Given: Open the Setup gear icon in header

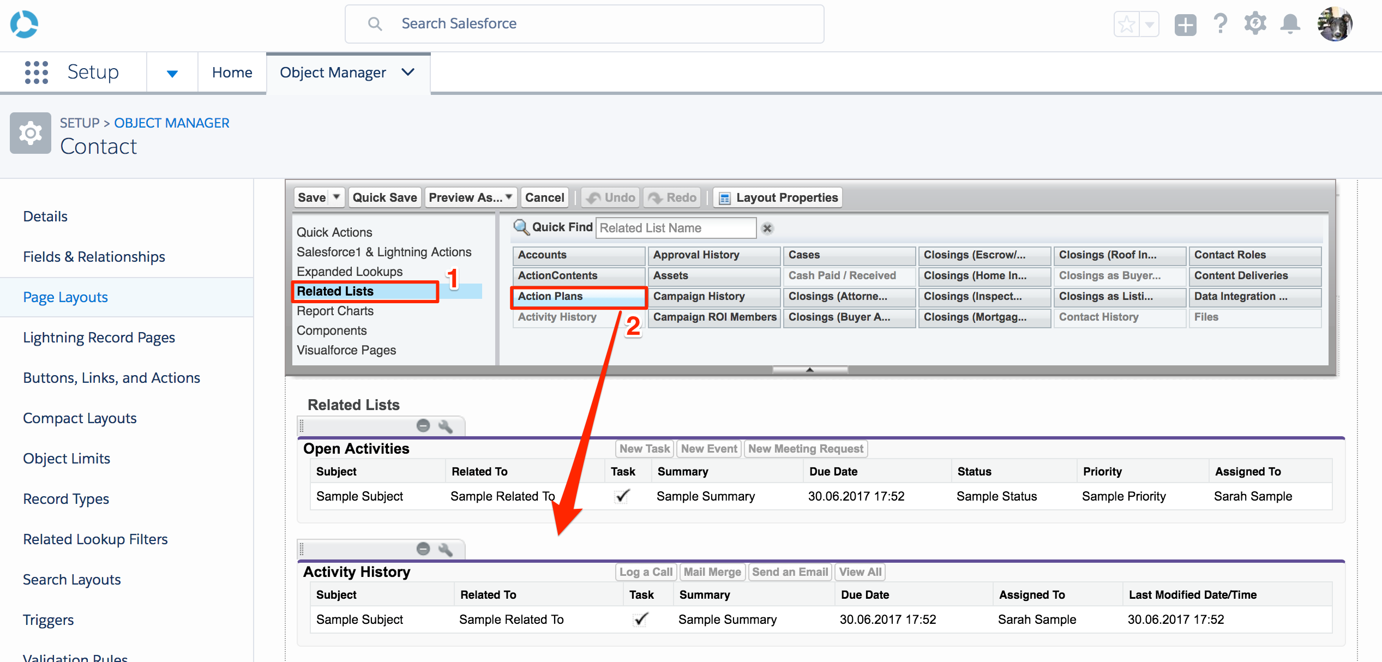Looking at the screenshot, I should [1255, 24].
